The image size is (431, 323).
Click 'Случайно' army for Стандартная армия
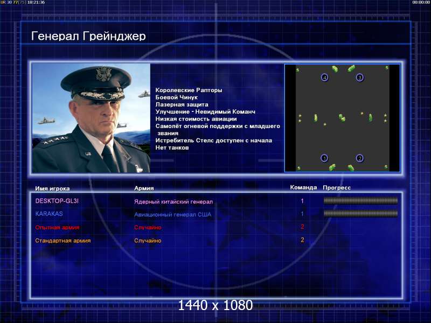(148, 241)
